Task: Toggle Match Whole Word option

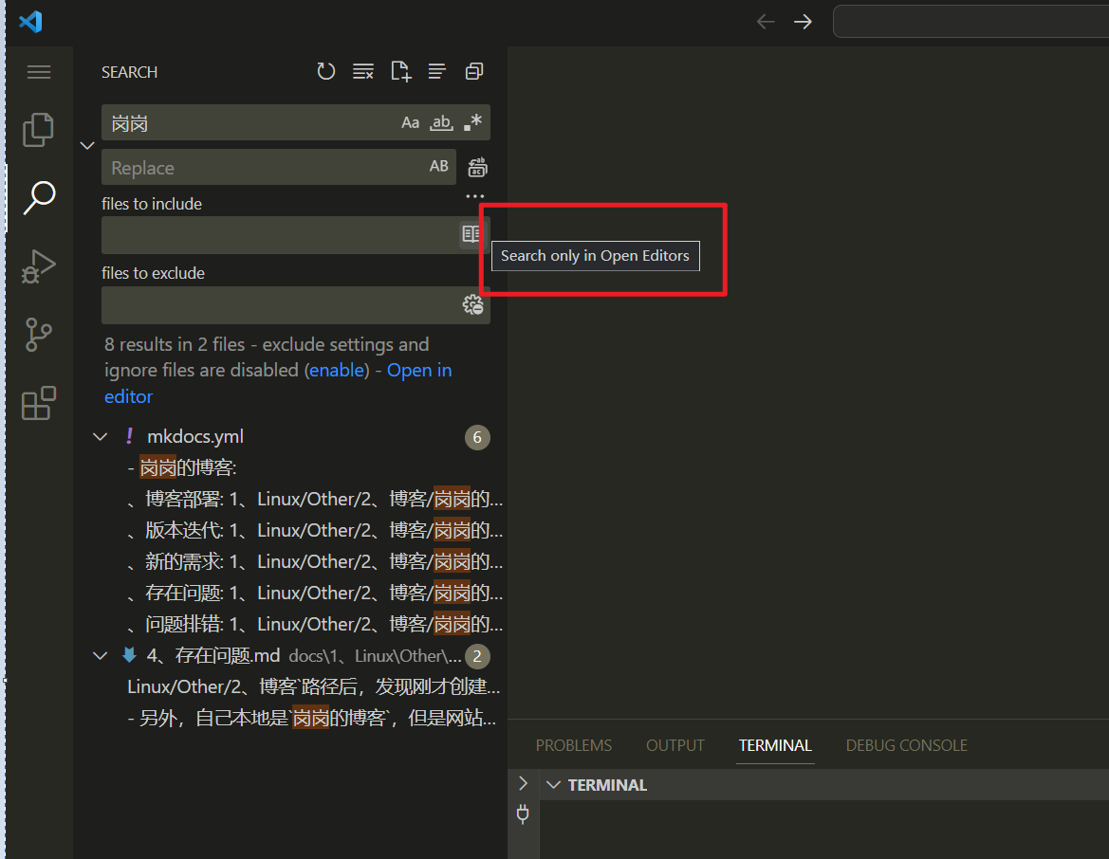Action: click(441, 122)
